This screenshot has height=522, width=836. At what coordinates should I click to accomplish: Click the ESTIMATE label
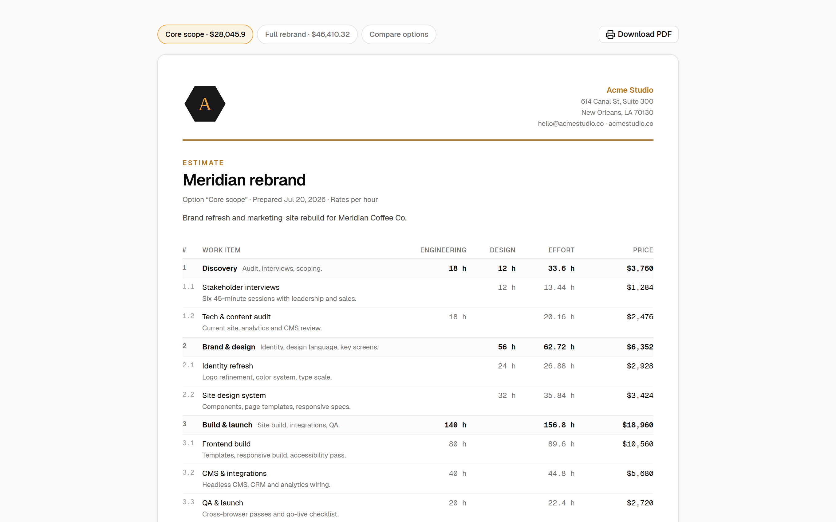coord(203,163)
